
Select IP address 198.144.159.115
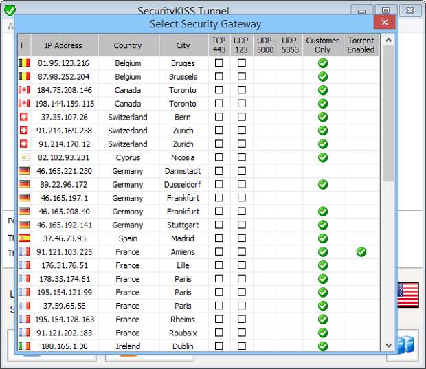point(65,104)
